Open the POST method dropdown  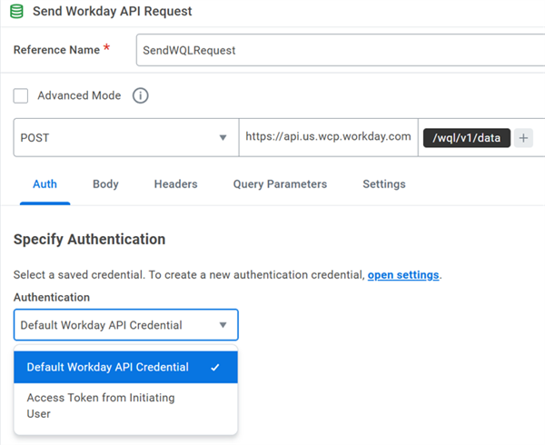point(126,137)
